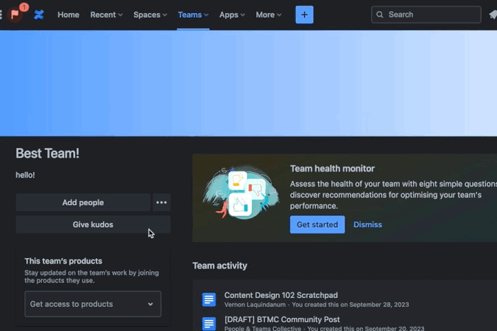Open the Recent dropdown menu

point(106,15)
